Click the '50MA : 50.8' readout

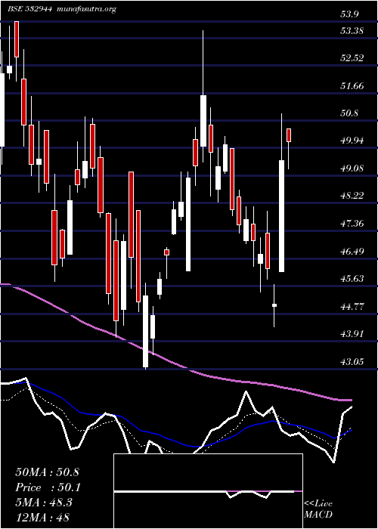47,472
